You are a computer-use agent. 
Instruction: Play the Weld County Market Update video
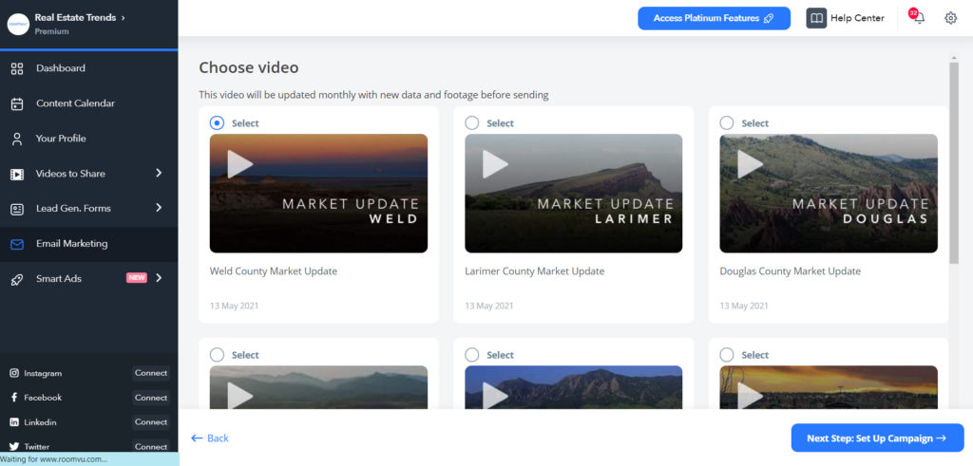point(240,164)
